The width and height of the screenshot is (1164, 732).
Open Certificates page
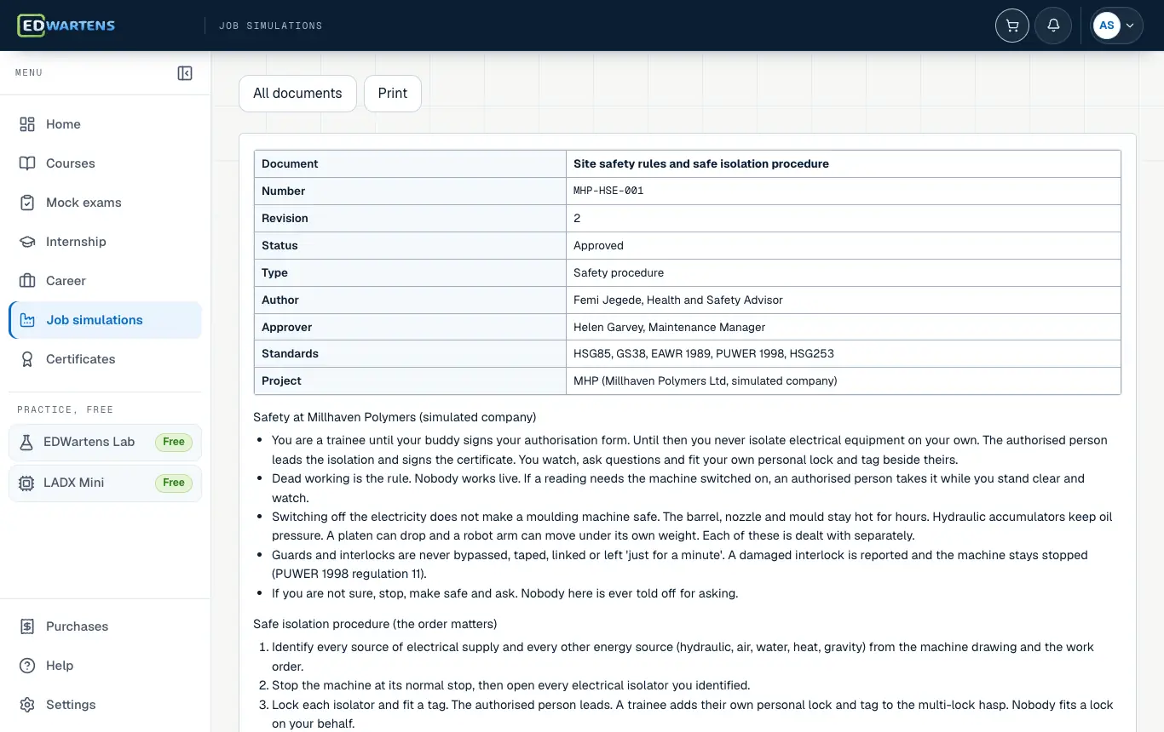click(105, 359)
